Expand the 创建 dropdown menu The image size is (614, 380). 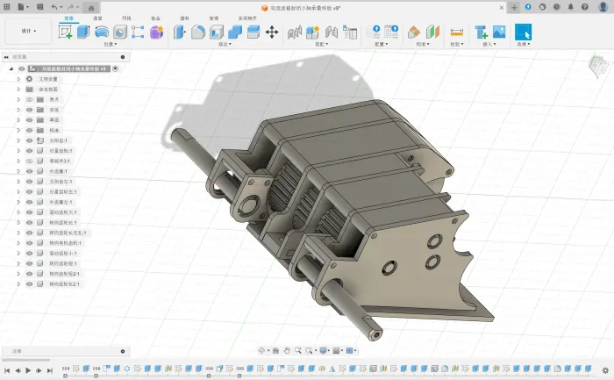pos(110,44)
